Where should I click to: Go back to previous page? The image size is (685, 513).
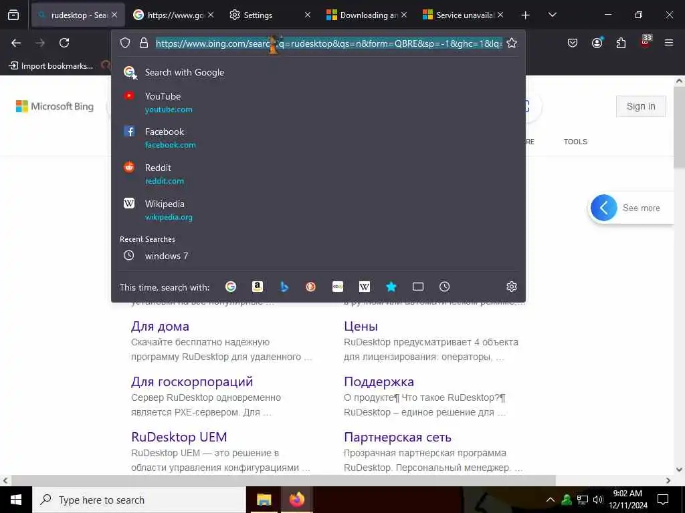16,43
